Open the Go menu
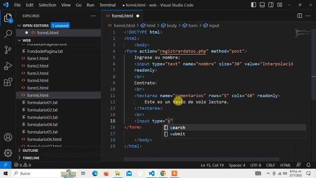316x178 pixels. tap(79, 5)
